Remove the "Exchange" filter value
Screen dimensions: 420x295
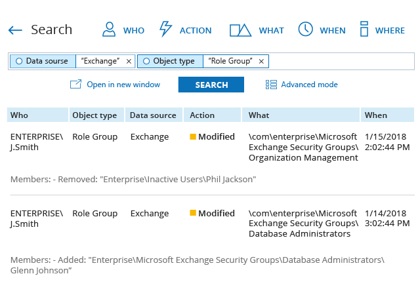coord(129,61)
